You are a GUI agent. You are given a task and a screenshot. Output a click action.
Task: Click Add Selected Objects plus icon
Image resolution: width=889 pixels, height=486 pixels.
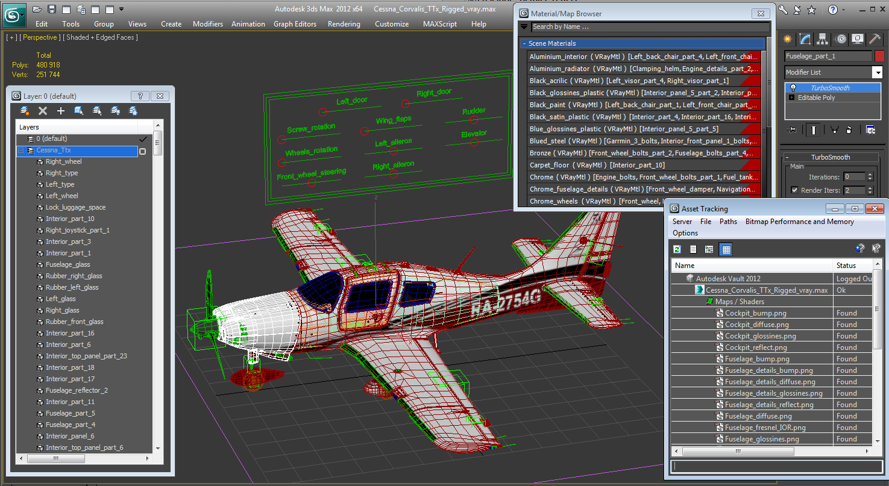61,111
